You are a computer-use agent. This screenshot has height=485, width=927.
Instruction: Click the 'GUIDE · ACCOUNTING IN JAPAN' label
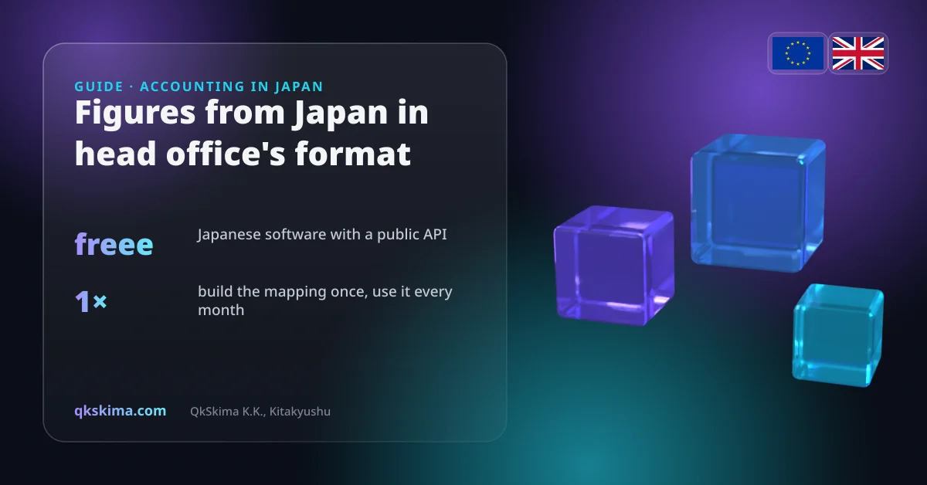(199, 86)
